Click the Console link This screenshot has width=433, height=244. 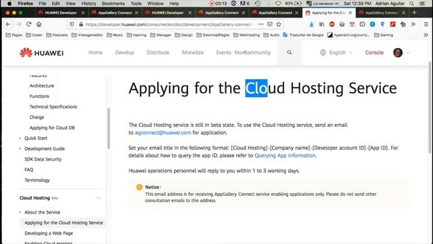click(x=374, y=53)
